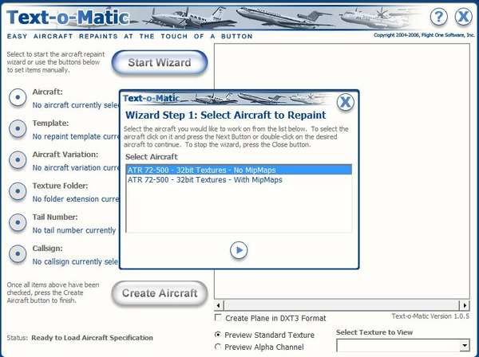This screenshot has height=357, width=479.
Task: Open the help question mark icon
Action: click(x=438, y=17)
